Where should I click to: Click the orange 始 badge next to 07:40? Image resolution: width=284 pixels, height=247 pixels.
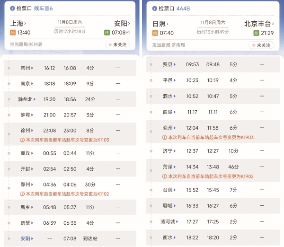tap(155, 33)
